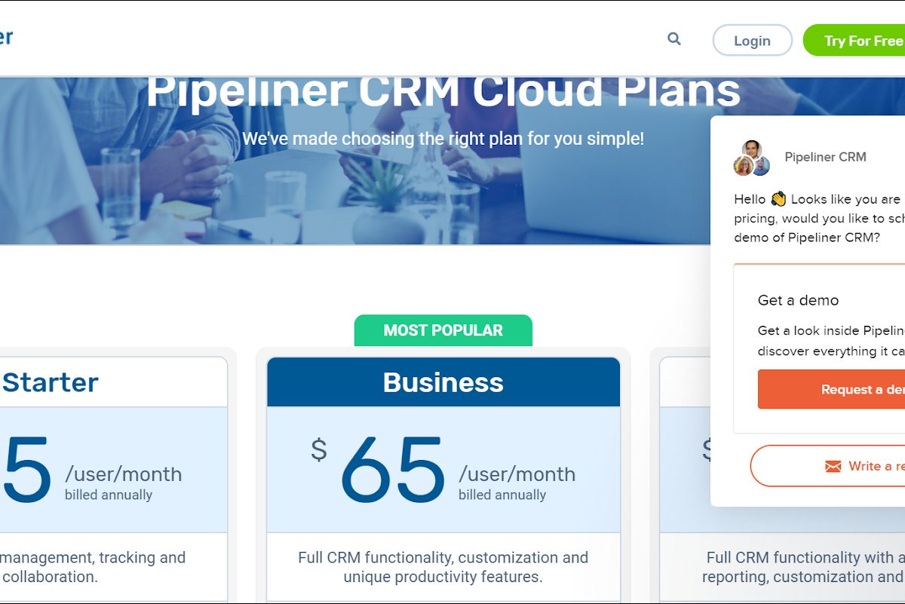Click the MOST POPULAR badge
905x604 pixels.
pyautogui.click(x=443, y=330)
